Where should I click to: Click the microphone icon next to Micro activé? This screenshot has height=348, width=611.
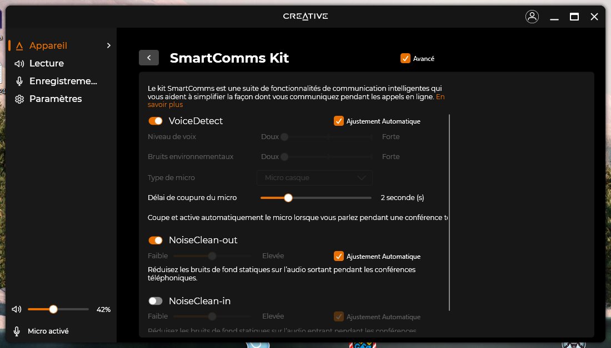[x=17, y=331]
